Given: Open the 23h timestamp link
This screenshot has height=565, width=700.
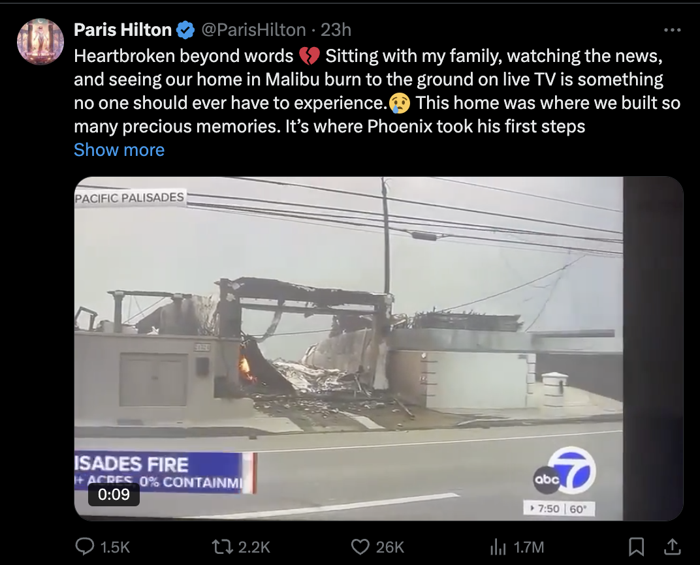Looking at the screenshot, I should (336, 30).
